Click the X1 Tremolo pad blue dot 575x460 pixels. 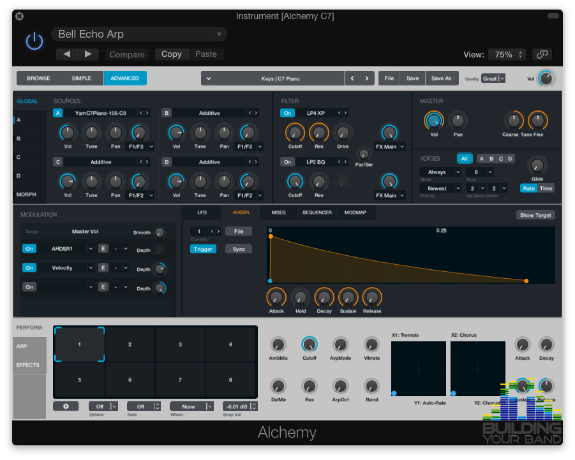[x=394, y=393]
